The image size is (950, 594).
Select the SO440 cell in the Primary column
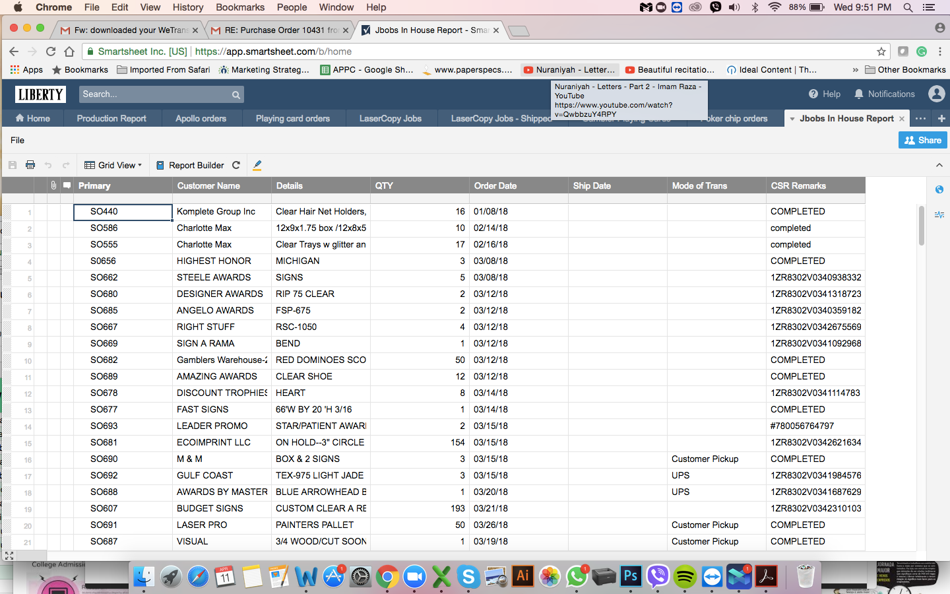tap(123, 212)
